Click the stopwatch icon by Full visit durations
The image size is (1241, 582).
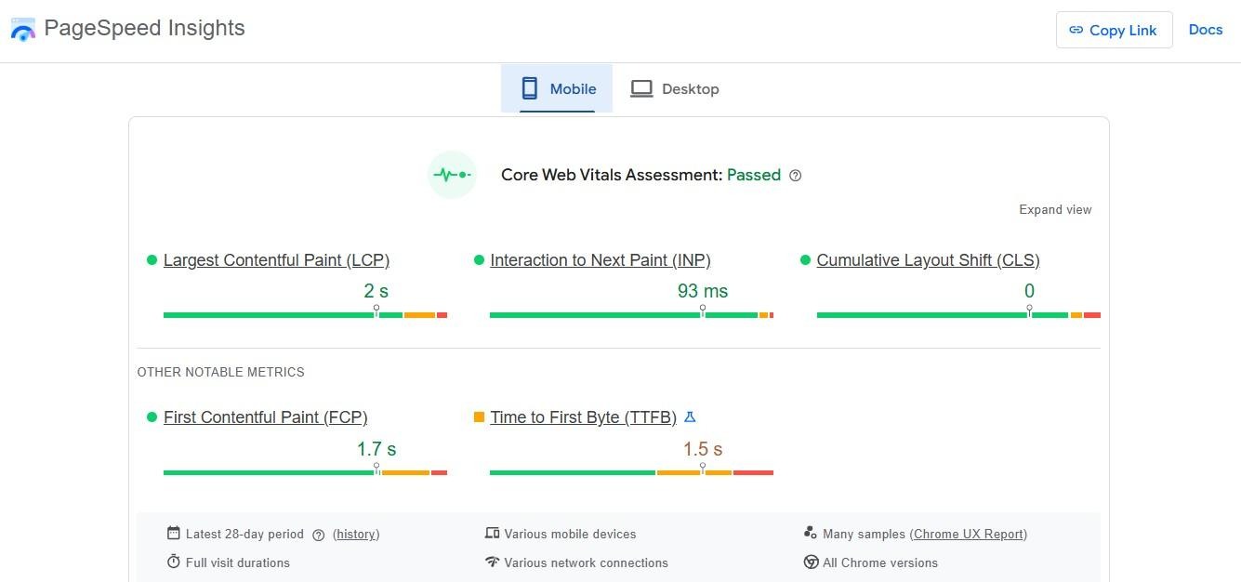pos(173,562)
